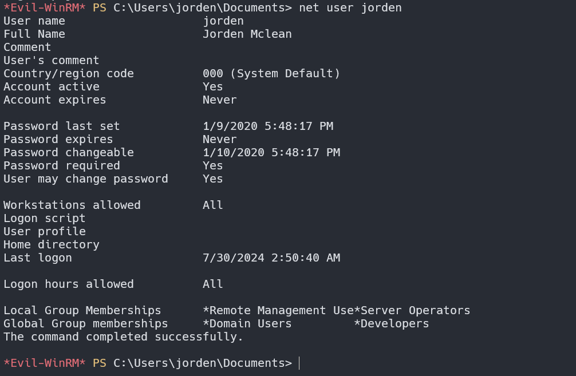Click the full name value 'Jorden Mclean'
The width and height of the screenshot is (576, 376).
(247, 34)
